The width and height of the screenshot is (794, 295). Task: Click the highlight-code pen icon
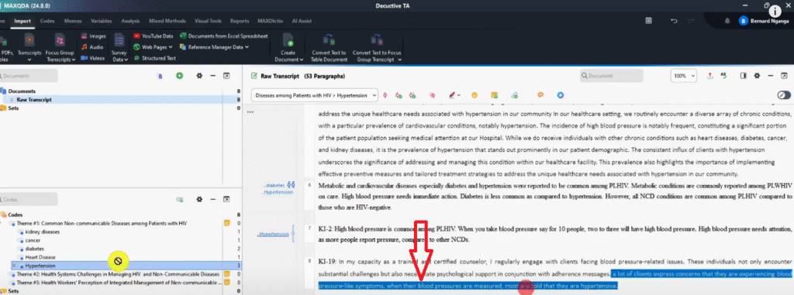pyautogui.click(x=453, y=95)
